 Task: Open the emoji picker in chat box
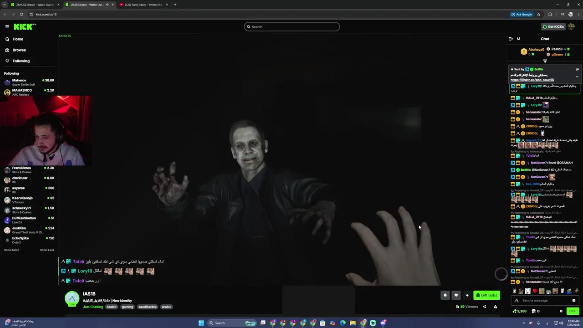pos(573,301)
